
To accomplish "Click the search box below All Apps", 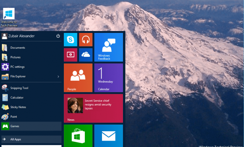I will click(x=31, y=146).
